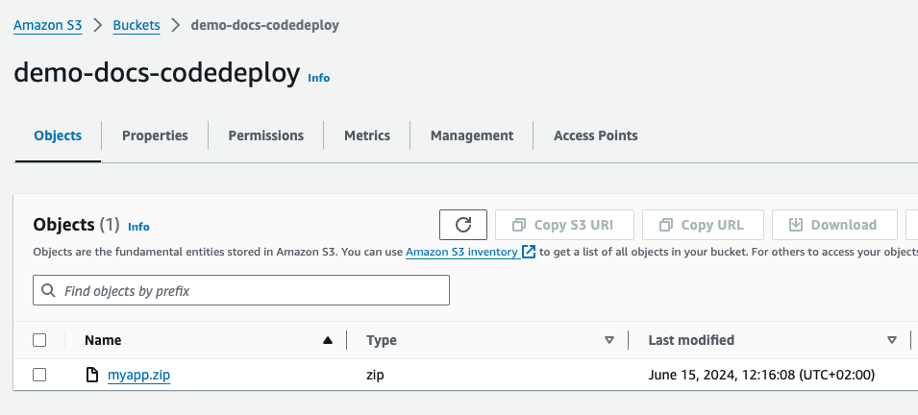Click the Download button
The height and width of the screenshot is (415, 918).
click(x=834, y=225)
